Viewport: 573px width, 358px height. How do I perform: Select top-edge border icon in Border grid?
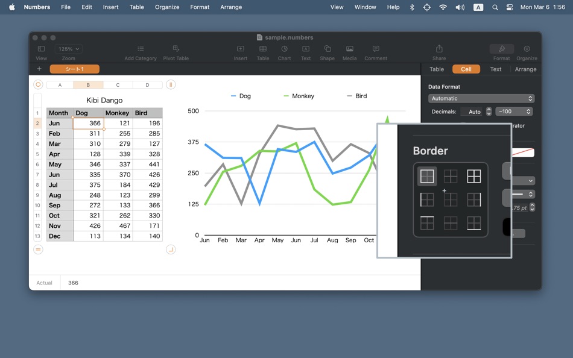(x=427, y=223)
